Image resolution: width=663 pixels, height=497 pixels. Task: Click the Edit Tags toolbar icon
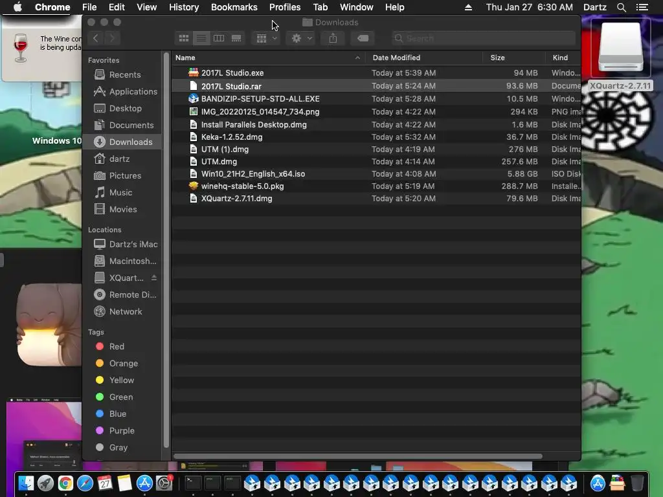click(363, 38)
